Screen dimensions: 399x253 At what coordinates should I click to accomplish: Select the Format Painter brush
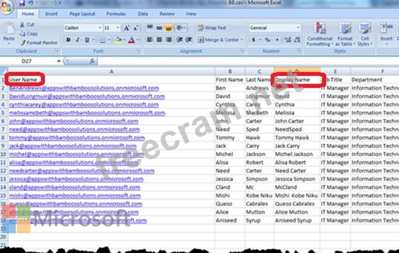click(x=39, y=43)
